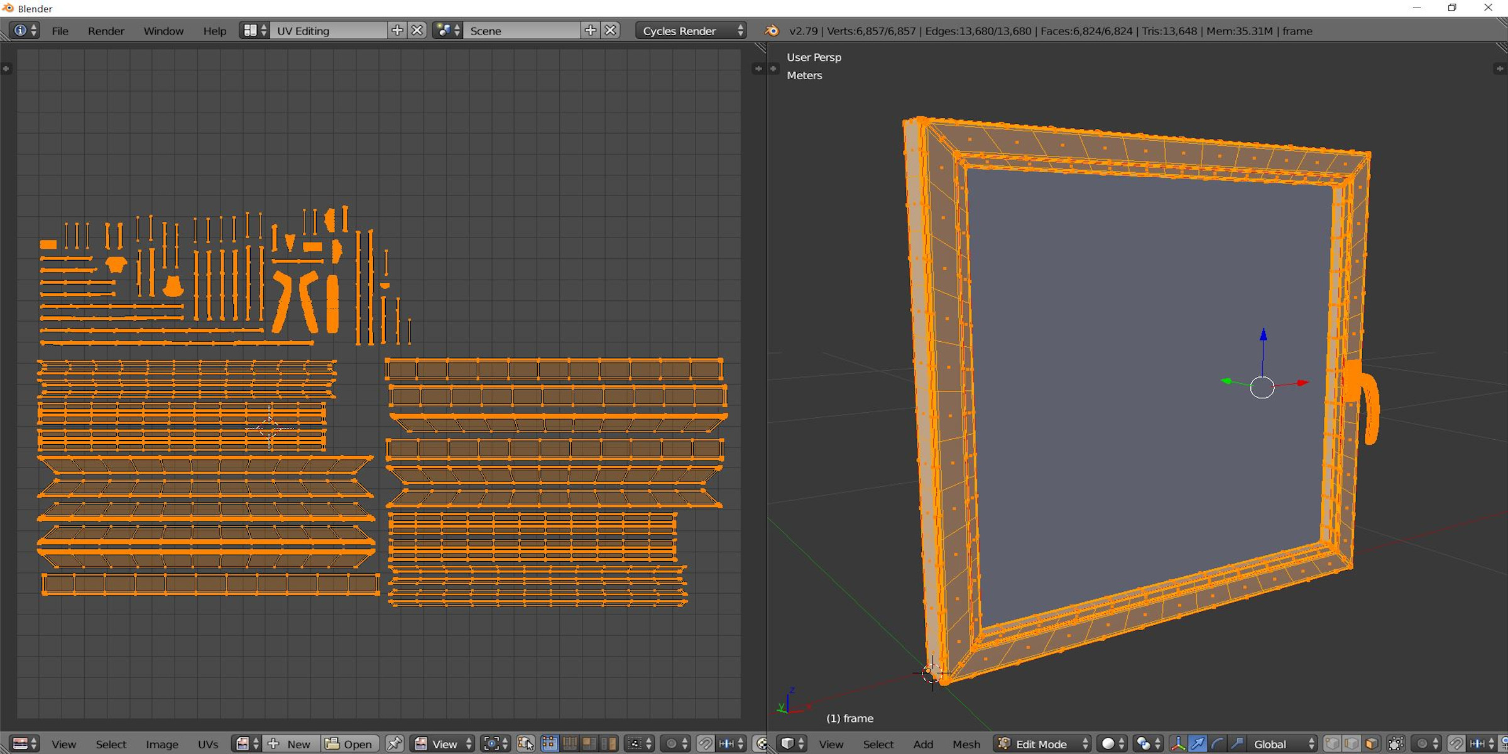This screenshot has height=754, width=1508.
Task: Open the Mesh menu in 3D viewport header
Action: point(966,744)
